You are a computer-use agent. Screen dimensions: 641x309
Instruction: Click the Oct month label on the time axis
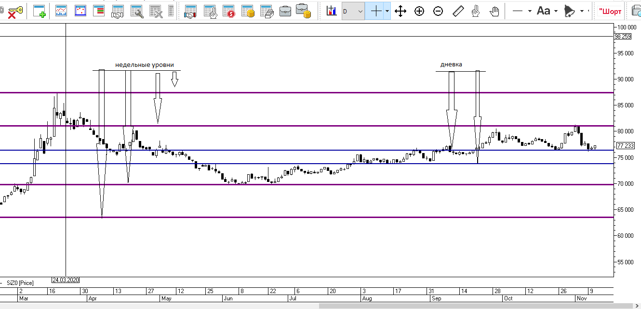[x=508, y=298]
